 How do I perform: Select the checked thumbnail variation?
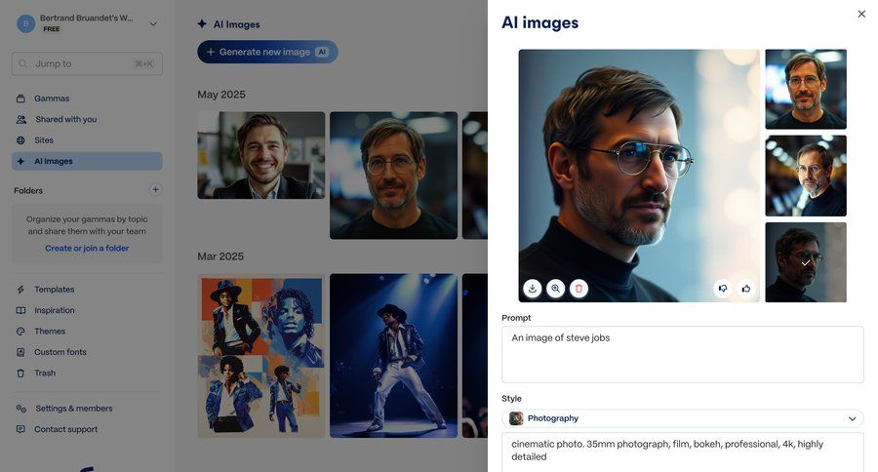[805, 262]
